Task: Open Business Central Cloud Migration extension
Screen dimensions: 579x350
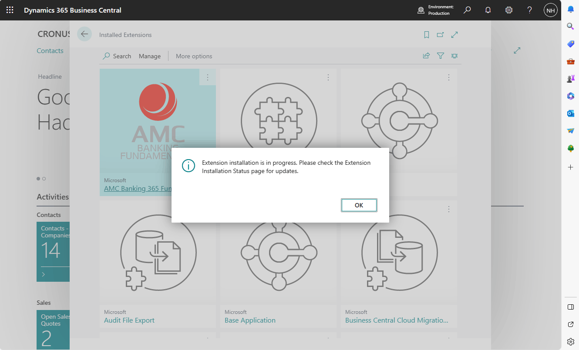Action: click(x=397, y=320)
